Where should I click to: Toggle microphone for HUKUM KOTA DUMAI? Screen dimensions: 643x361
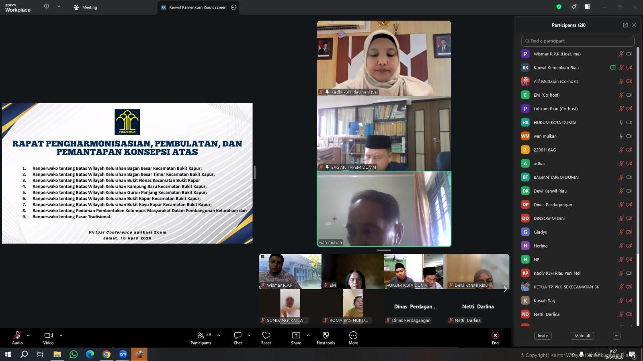[x=621, y=122]
